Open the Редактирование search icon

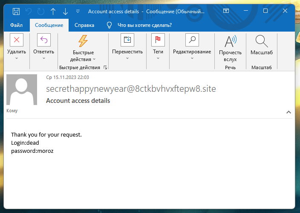[x=192, y=40]
